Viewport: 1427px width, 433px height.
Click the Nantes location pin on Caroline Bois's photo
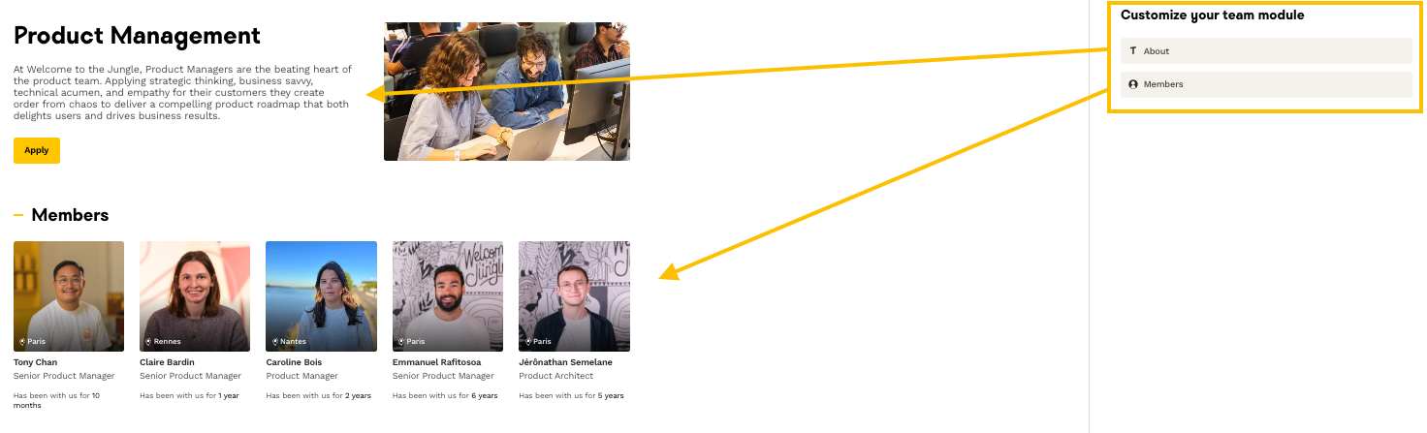coord(274,341)
